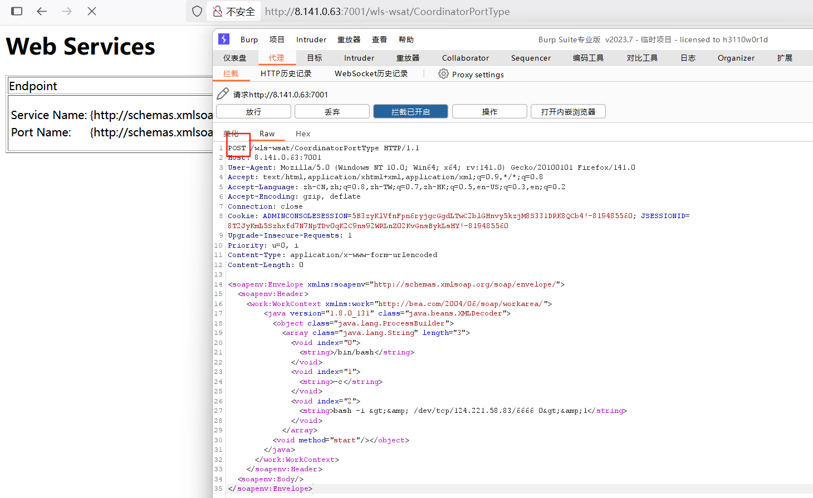Click the Endpoint table header

[33, 86]
